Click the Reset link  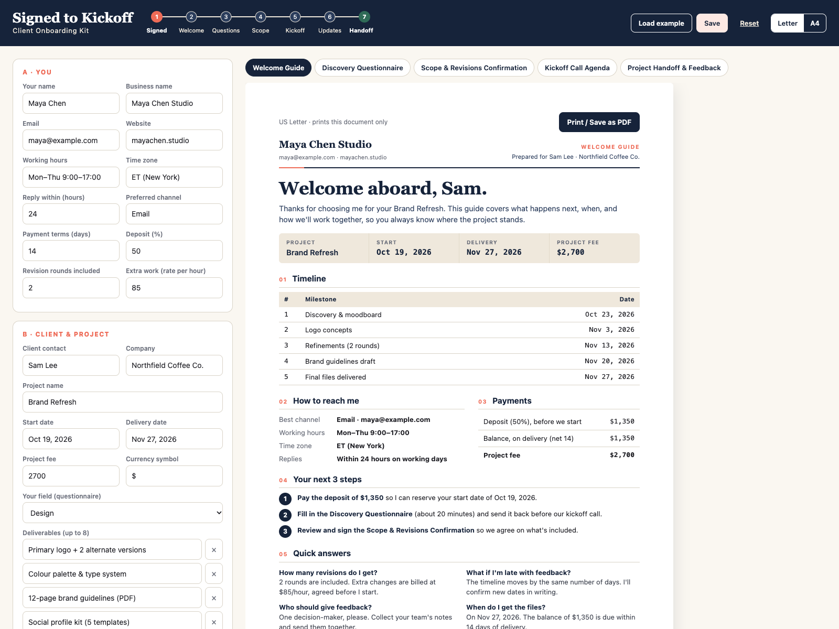tap(749, 23)
